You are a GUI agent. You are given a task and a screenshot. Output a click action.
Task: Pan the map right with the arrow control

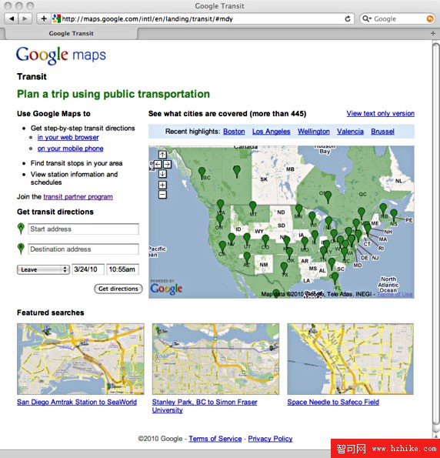(x=167, y=164)
